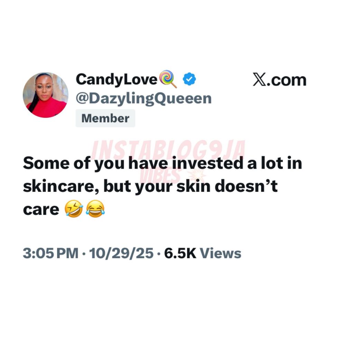
Task: Click the Views label text
Action: pos(221,253)
